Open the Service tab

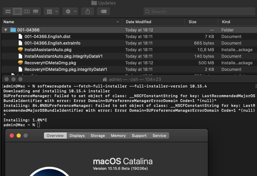tap(159, 136)
